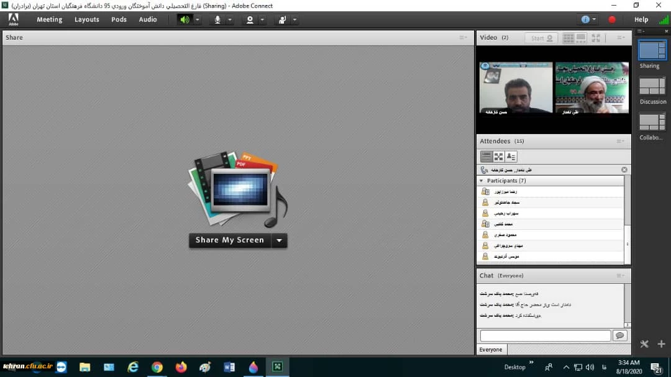Select attendee breakout room view icon
The width and height of the screenshot is (671, 377).
498,157
